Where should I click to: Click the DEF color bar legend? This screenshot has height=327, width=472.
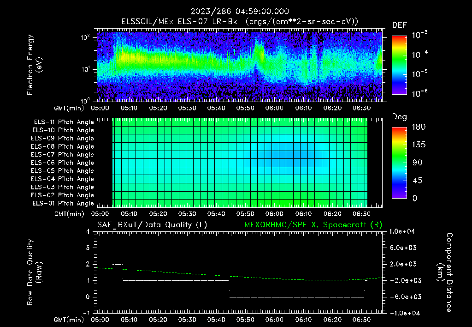pos(399,65)
